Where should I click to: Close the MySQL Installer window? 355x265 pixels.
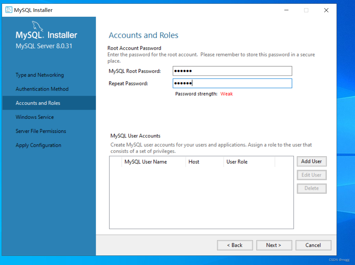coord(326,10)
